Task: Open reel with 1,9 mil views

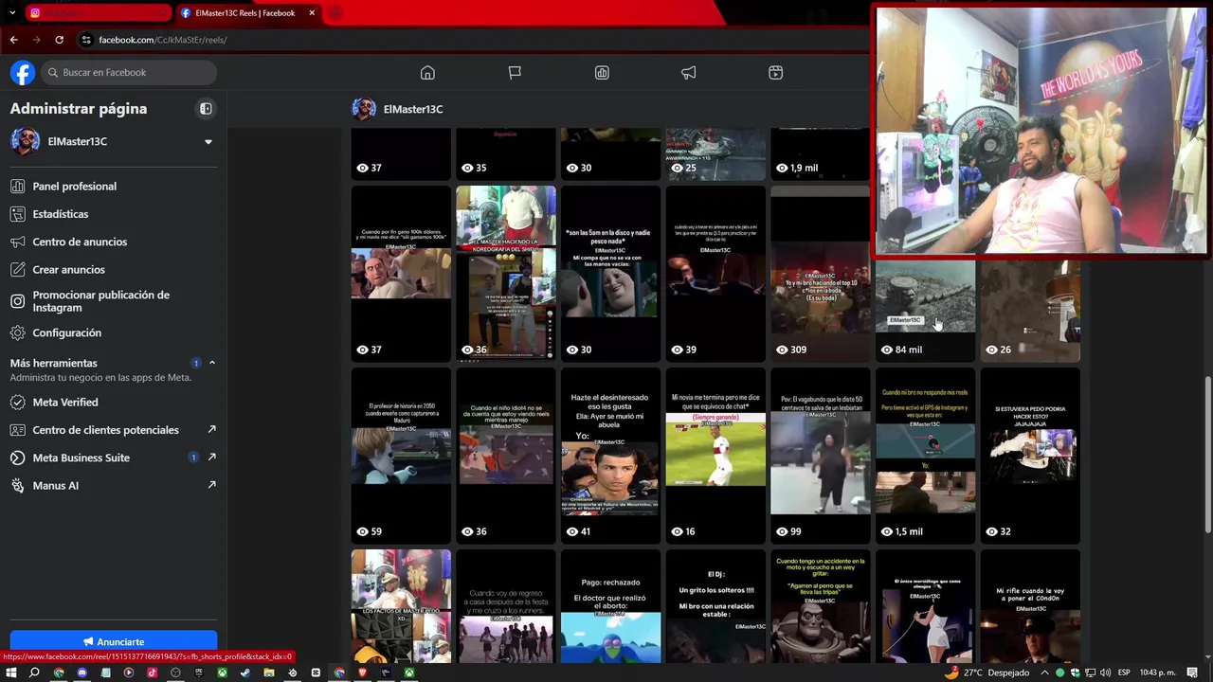Action: 821,154
